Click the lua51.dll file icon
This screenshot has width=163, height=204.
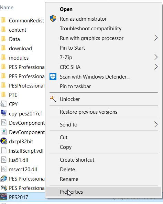tap(4, 160)
